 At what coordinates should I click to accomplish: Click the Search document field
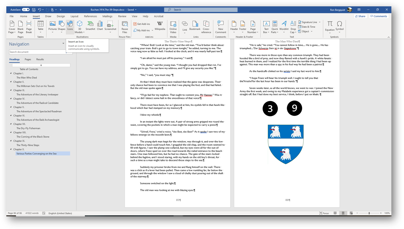coord(37,52)
